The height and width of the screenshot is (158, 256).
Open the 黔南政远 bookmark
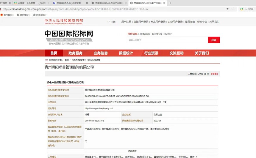coord(40,15)
